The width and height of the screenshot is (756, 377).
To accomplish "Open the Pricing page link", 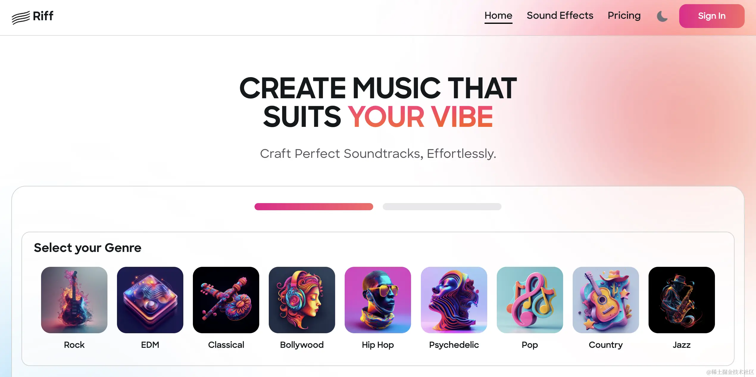I will (x=624, y=15).
